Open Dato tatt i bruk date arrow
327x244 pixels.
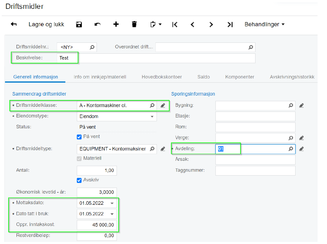[112, 214]
